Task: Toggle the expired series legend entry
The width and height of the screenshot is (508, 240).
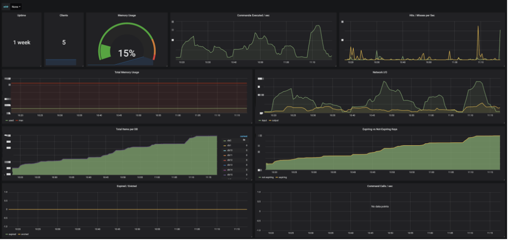Action: tap(11, 234)
